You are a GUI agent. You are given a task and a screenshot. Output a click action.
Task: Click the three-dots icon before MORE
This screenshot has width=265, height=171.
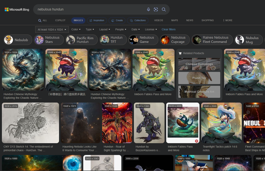[224, 20]
